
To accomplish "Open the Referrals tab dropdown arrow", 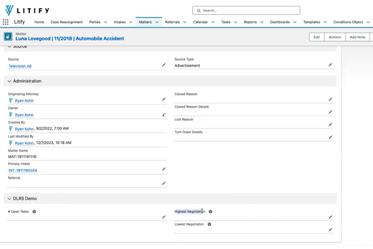I will point(185,22).
